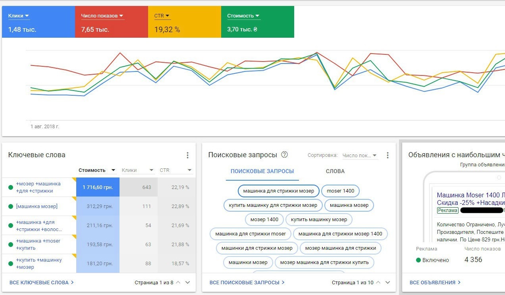Open ВСЕ ПОИСКОВЫЕ ЗАПРОСЫ link

tap(247, 283)
